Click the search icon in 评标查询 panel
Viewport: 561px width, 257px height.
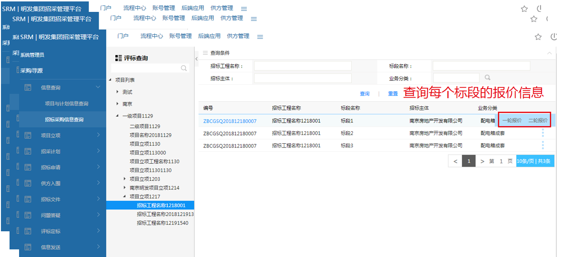coord(184,69)
